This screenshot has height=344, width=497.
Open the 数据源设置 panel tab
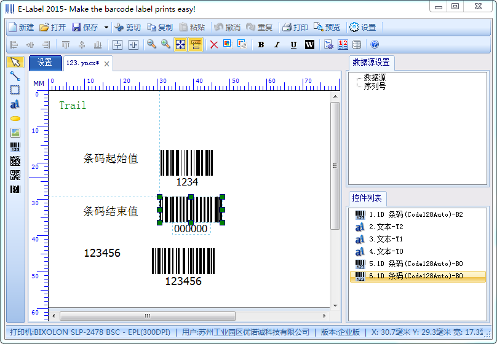pos(371,62)
